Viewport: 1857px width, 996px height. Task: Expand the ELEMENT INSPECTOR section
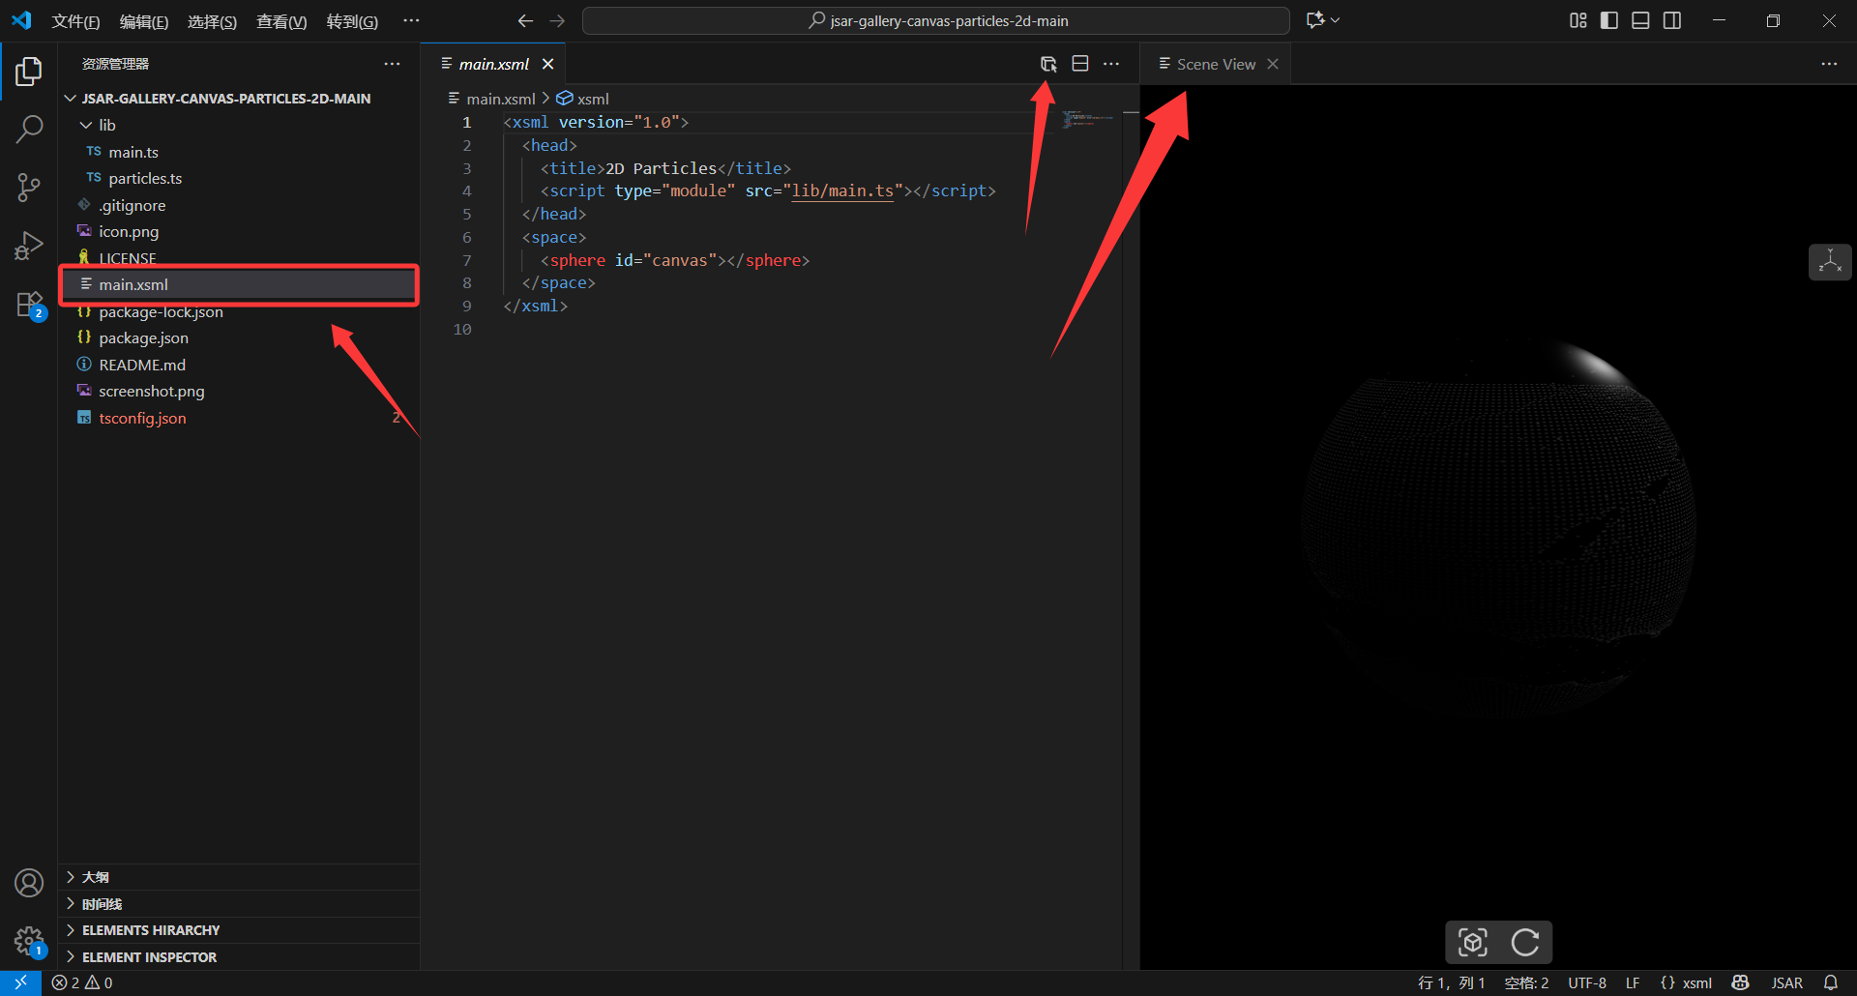(x=149, y=957)
